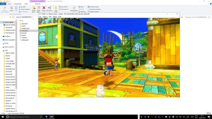Select the E (E:) drive node

tap(5, 50)
